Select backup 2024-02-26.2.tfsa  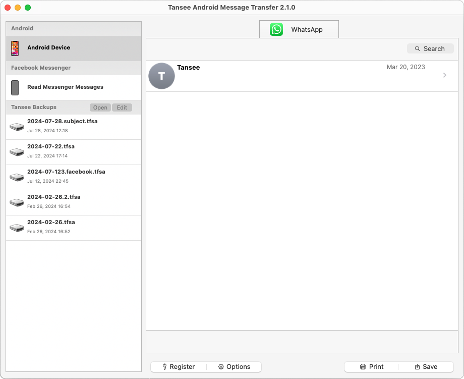74,202
